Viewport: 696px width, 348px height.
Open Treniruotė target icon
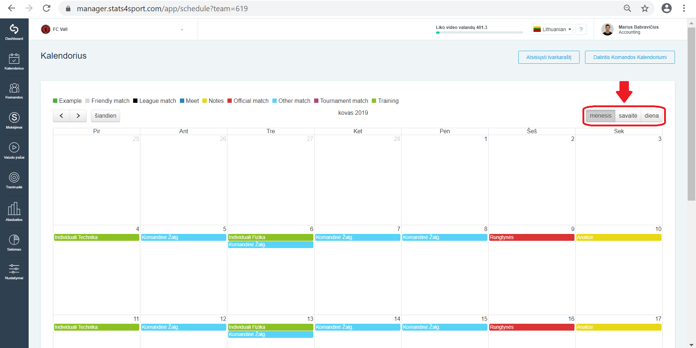click(x=14, y=181)
